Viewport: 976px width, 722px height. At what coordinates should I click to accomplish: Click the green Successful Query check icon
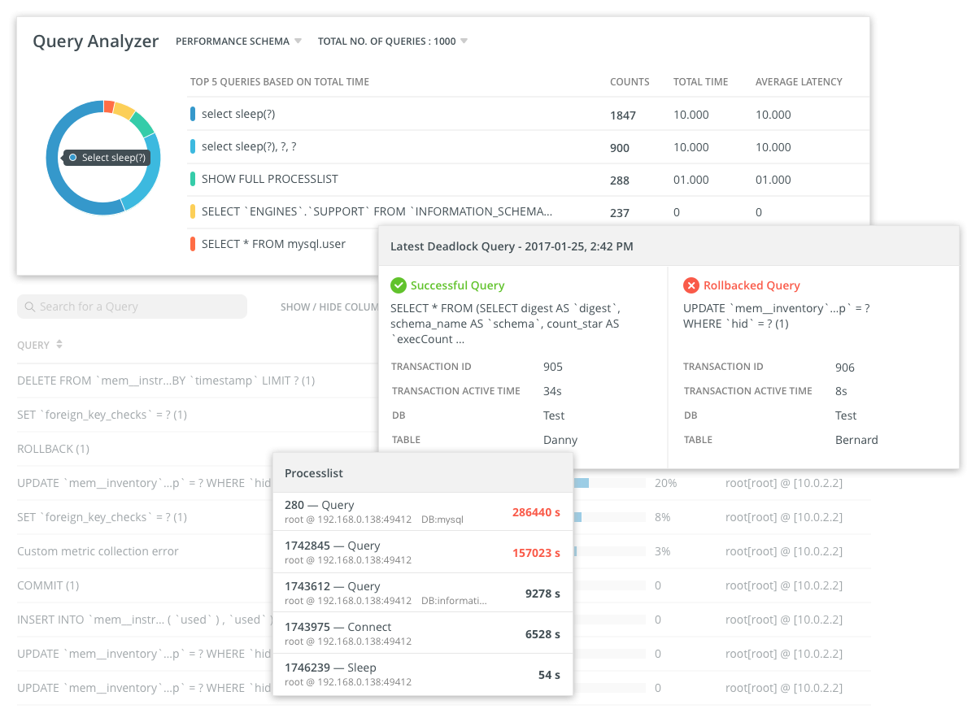pyautogui.click(x=399, y=285)
